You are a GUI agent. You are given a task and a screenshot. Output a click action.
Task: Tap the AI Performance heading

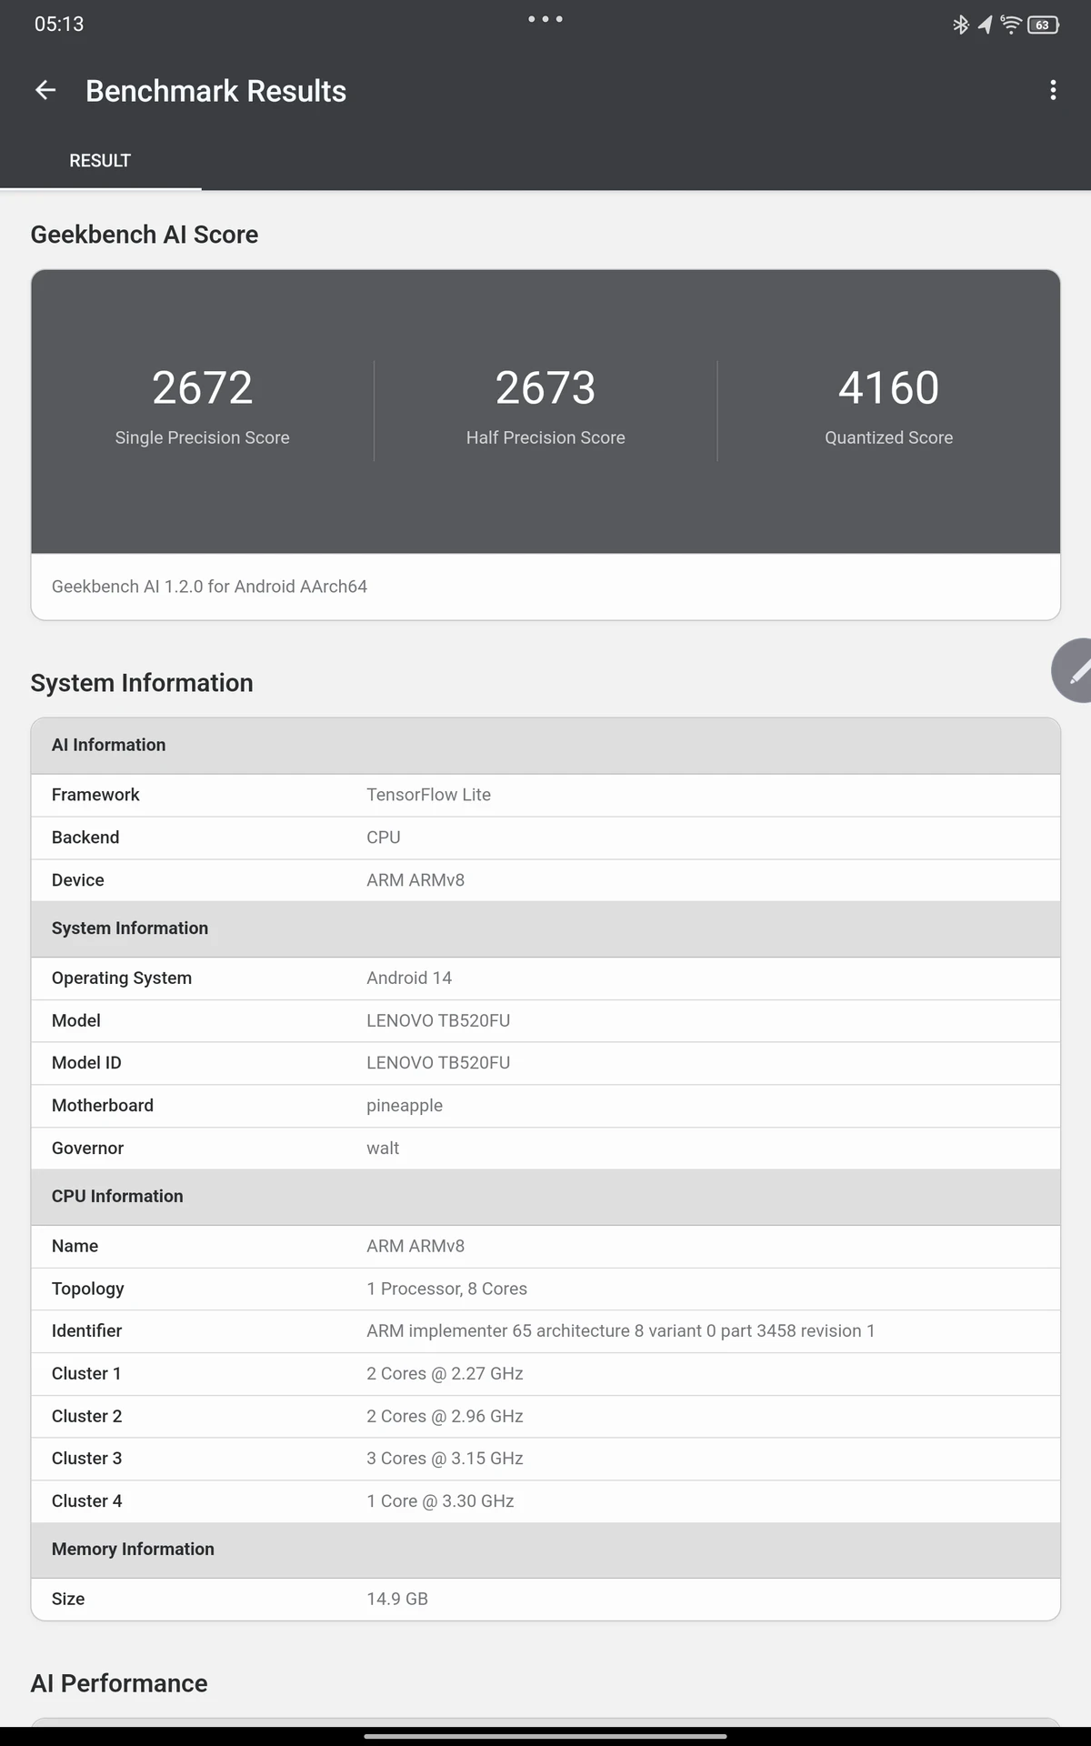coord(119,1683)
